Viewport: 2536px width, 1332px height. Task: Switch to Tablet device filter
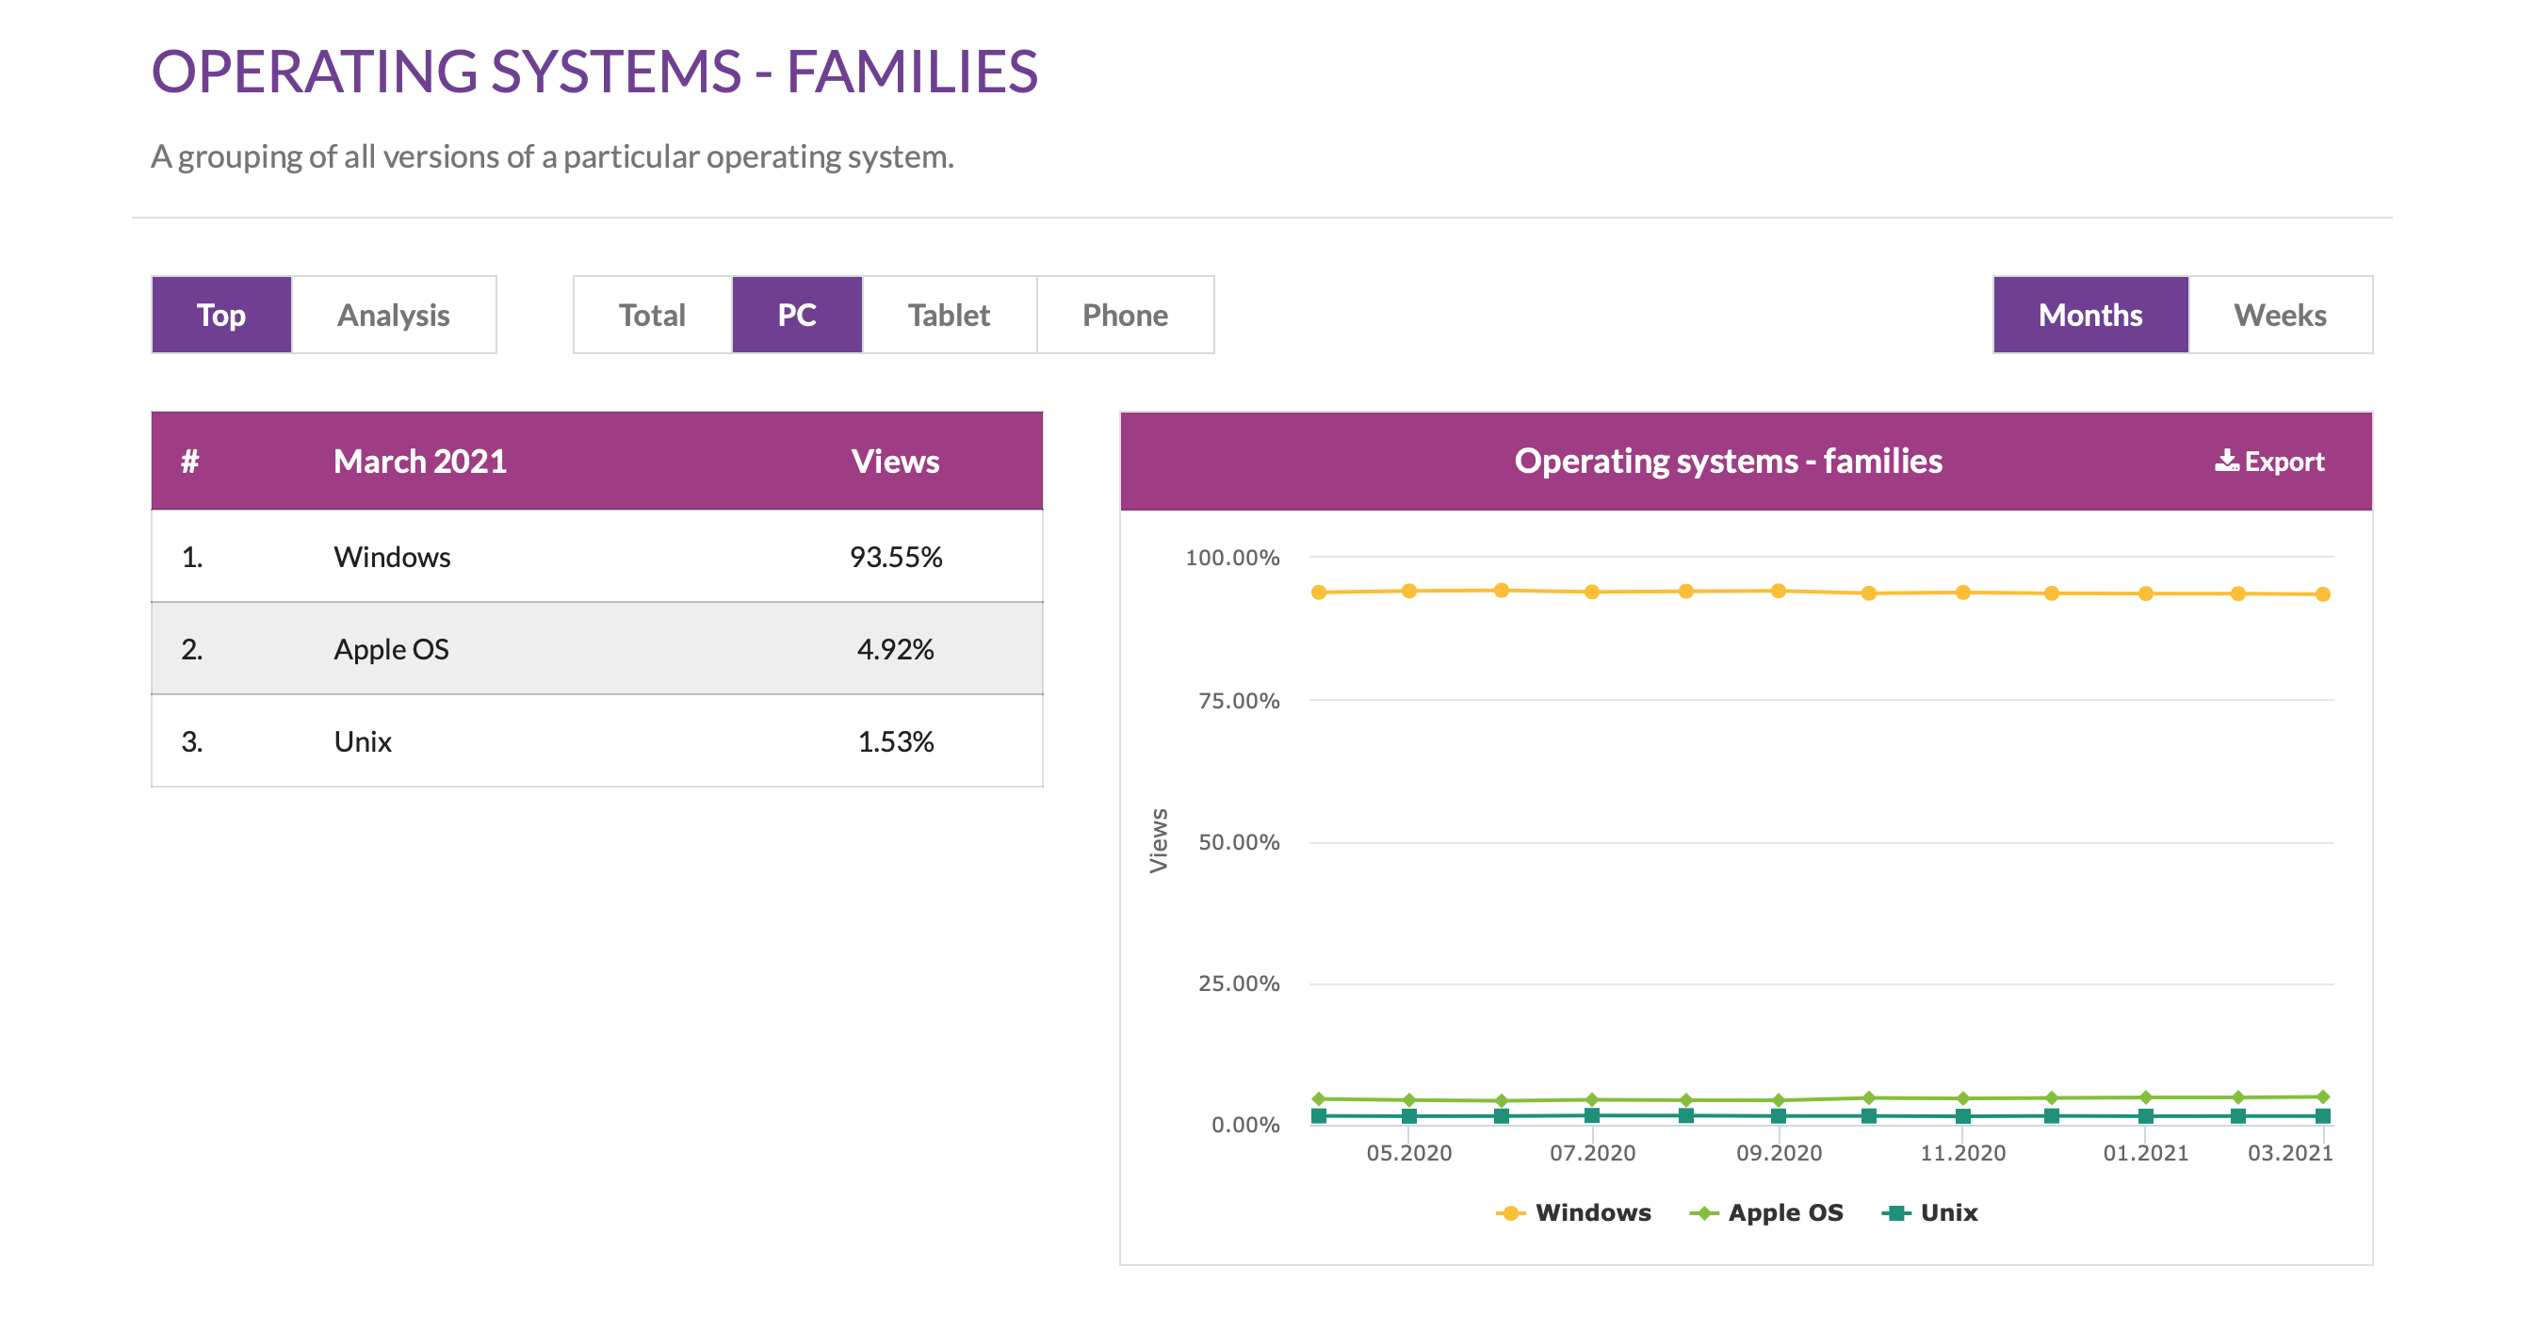[x=948, y=315]
